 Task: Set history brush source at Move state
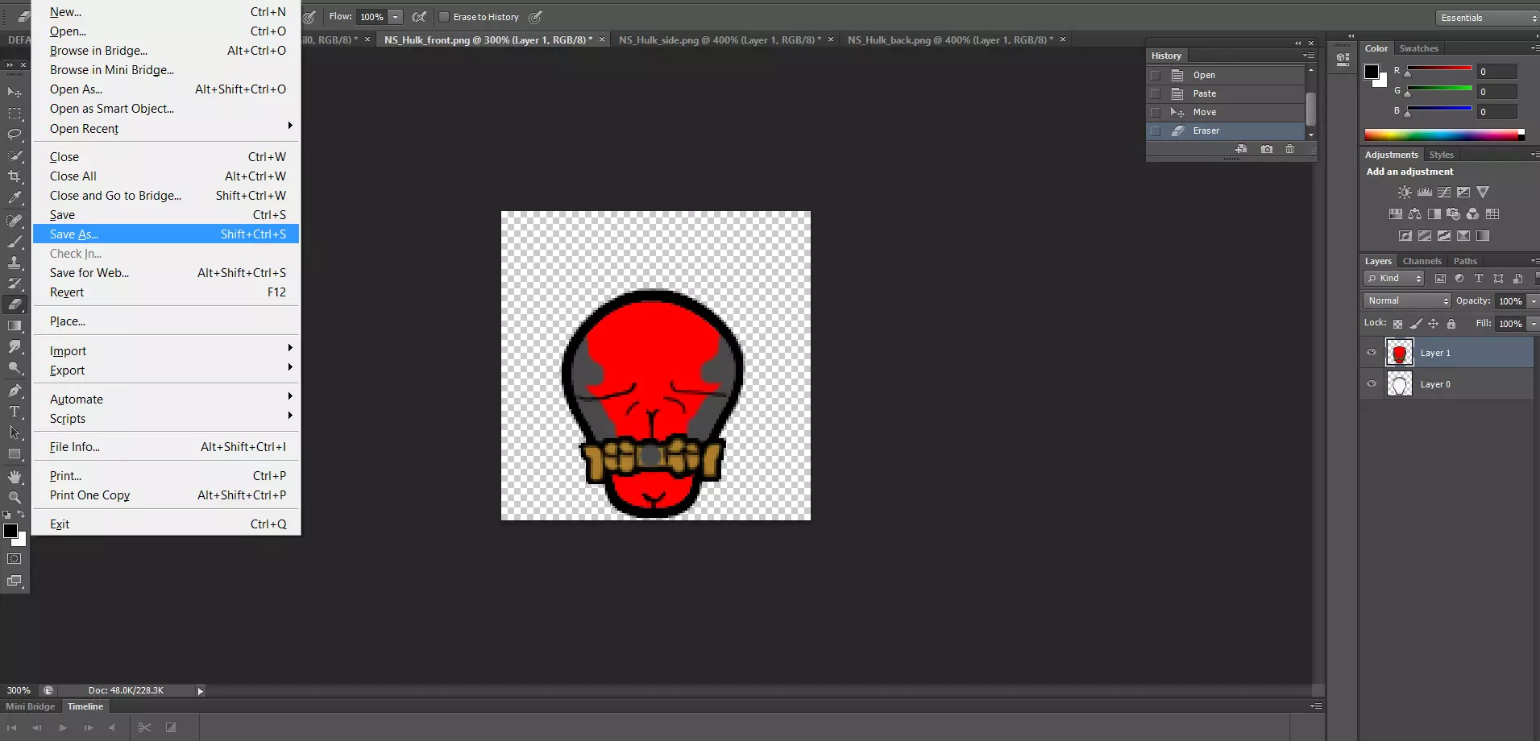click(x=1156, y=112)
